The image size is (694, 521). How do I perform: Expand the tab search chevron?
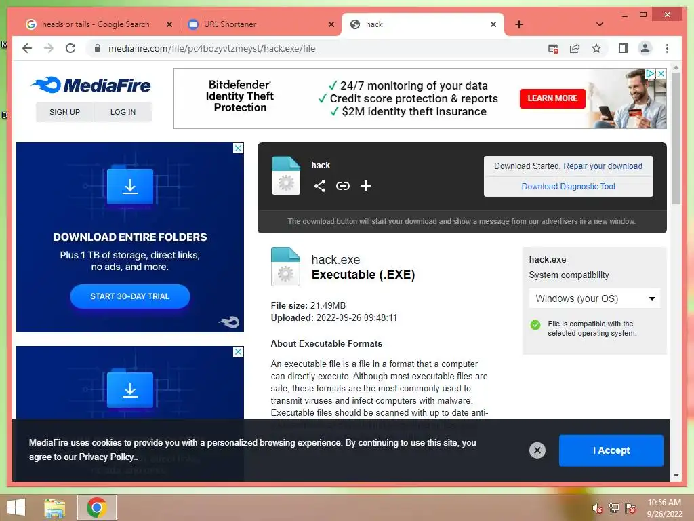[600, 24]
